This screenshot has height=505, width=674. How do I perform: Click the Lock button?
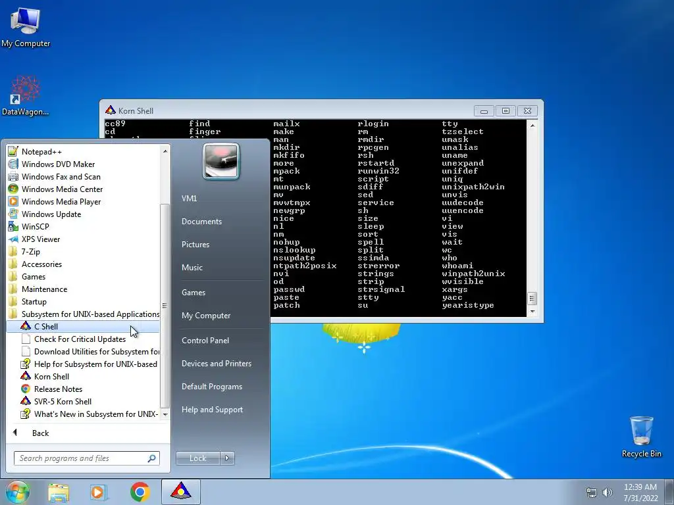(198, 458)
